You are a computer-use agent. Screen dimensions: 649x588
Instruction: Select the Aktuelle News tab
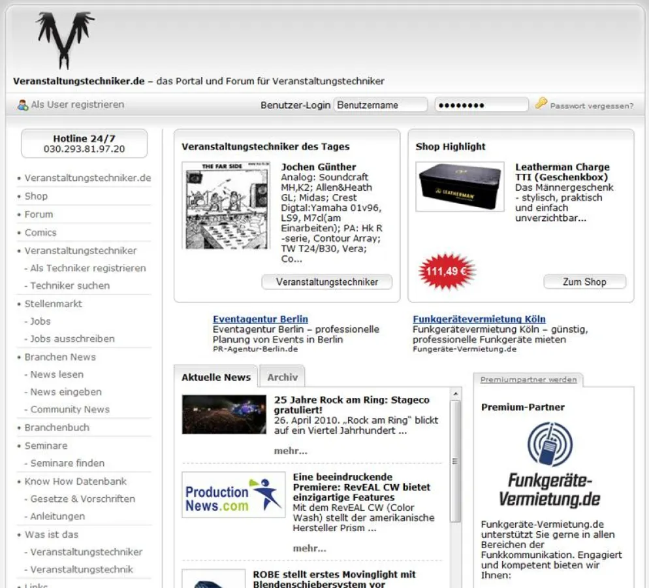[x=216, y=377]
